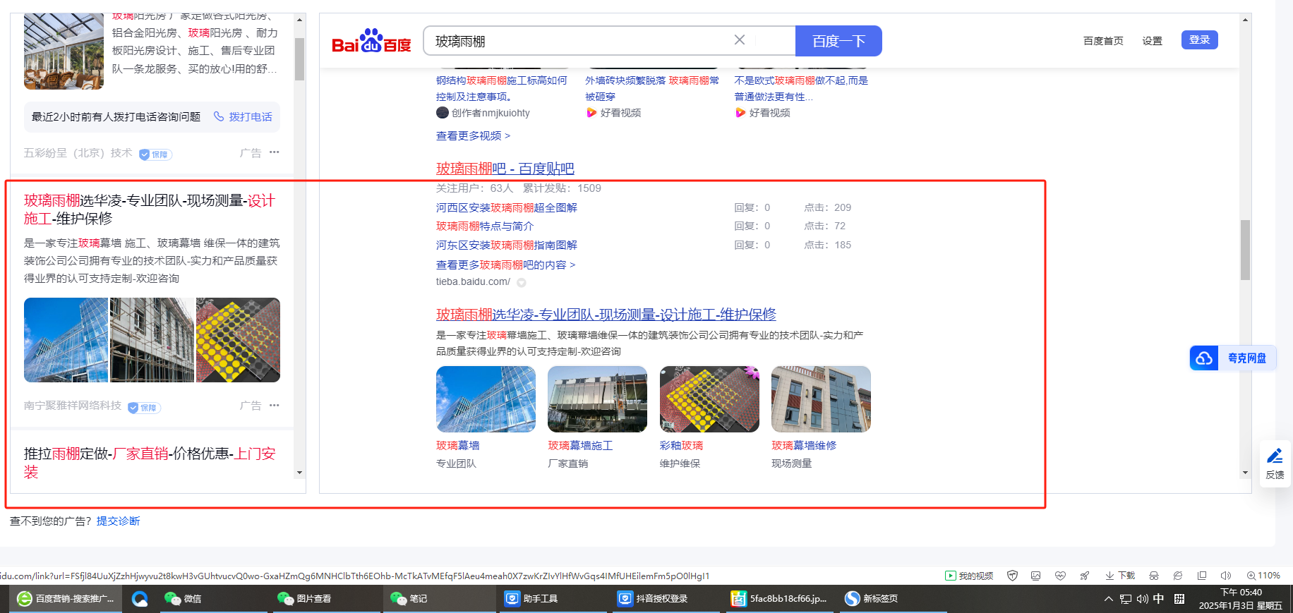
Task: Click the picture icon in status bar
Action: coord(1036,576)
